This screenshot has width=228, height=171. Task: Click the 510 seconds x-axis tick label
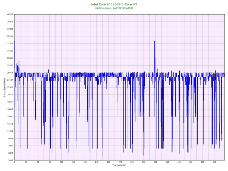[x=214, y=162]
